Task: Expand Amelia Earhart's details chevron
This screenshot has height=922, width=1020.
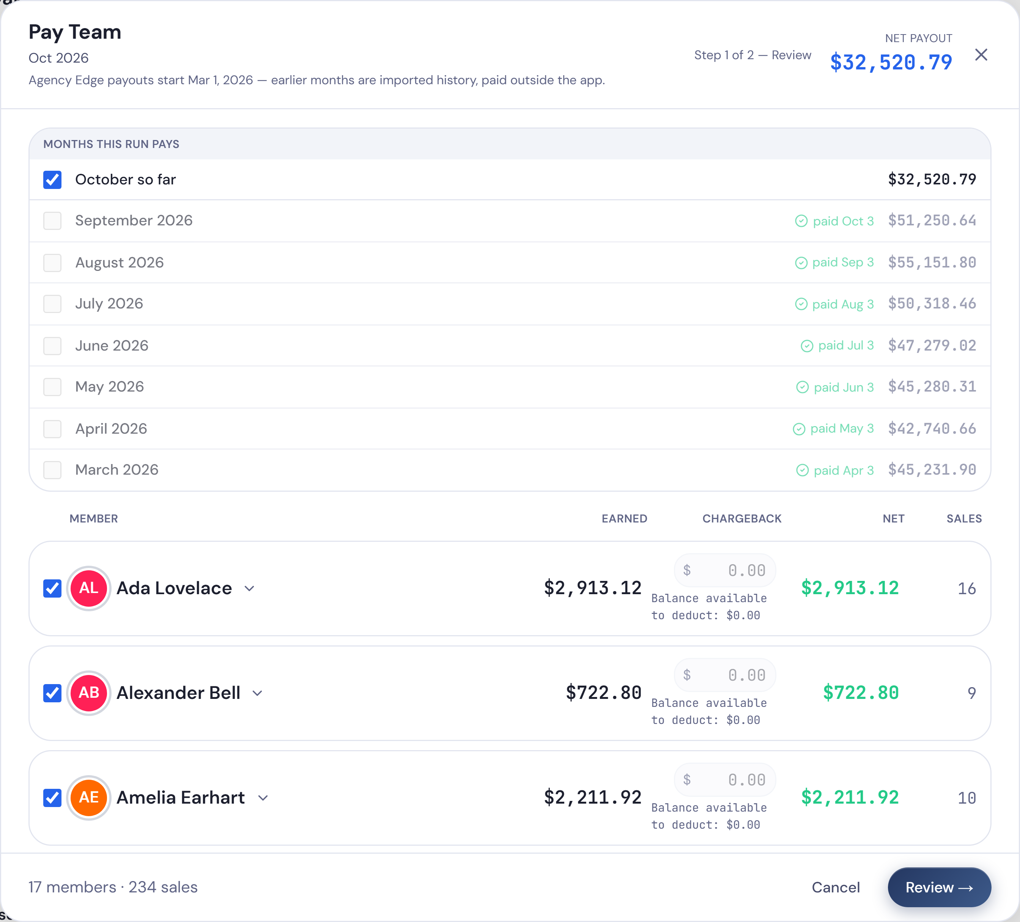Action: 263,798
